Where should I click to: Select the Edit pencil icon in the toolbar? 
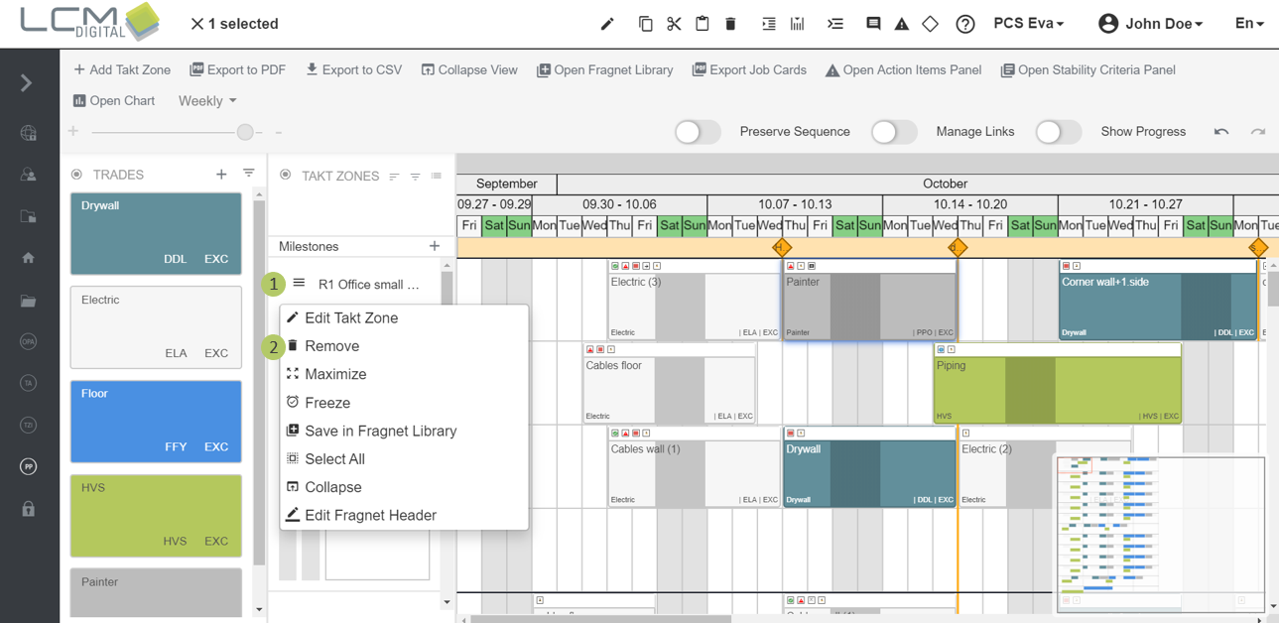(x=607, y=23)
